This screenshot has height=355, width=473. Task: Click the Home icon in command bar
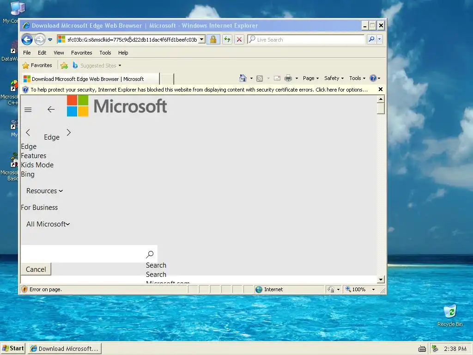tap(243, 78)
